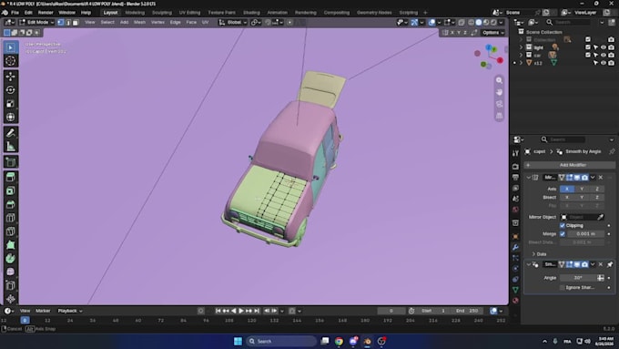
Task: Toggle camera view in the viewport
Action: pos(500,104)
